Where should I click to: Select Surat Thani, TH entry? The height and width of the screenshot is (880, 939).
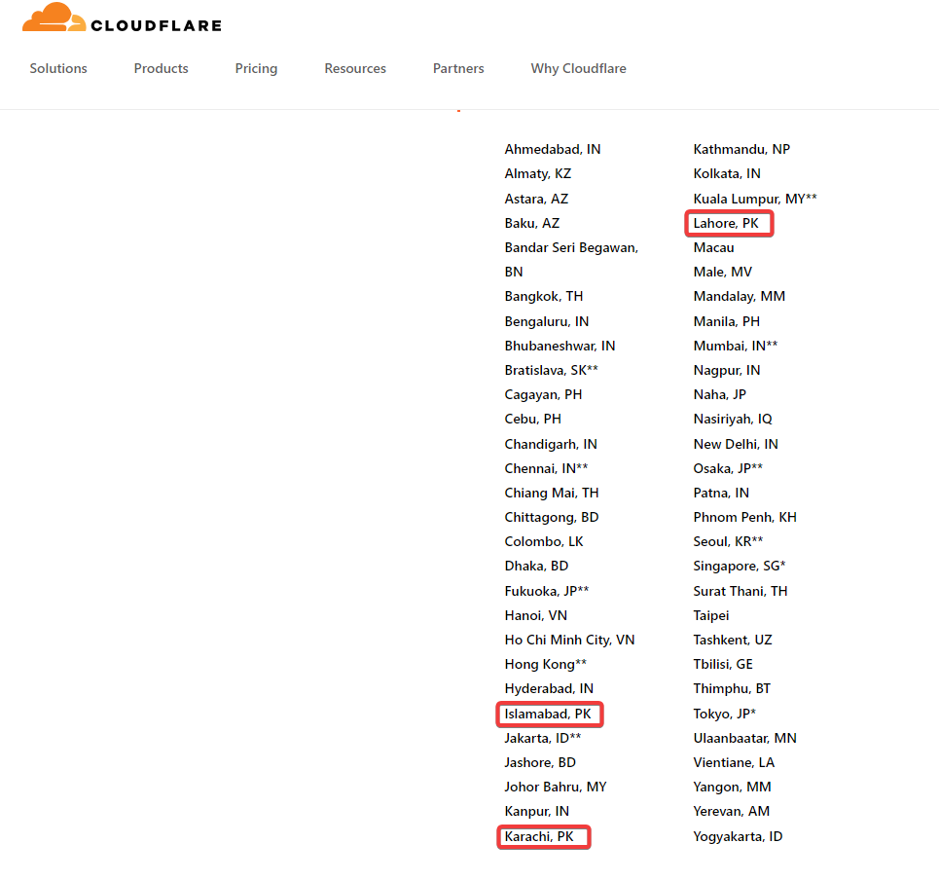(x=740, y=591)
